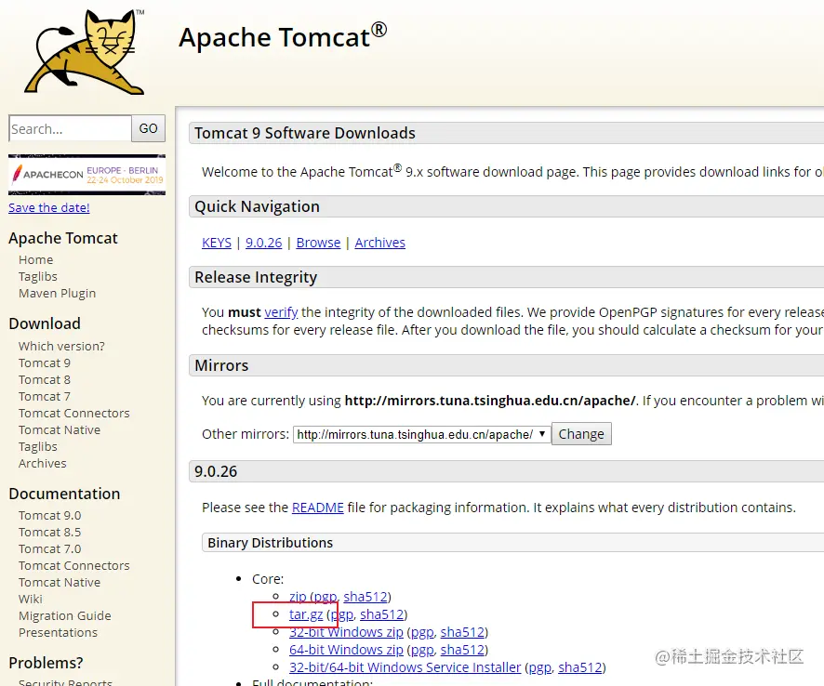This screenshot has width=824, height=686.
Task: Follow the verify link in Release Integrity
Action: click(x=281, y=312)
